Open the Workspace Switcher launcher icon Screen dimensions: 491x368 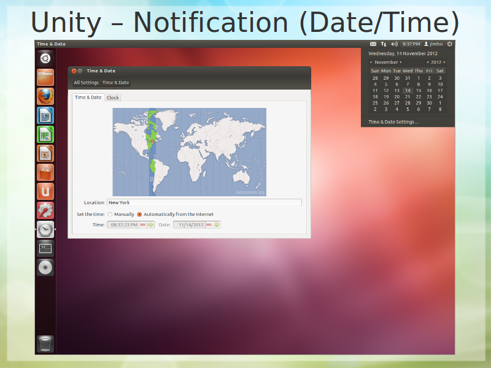45,249
